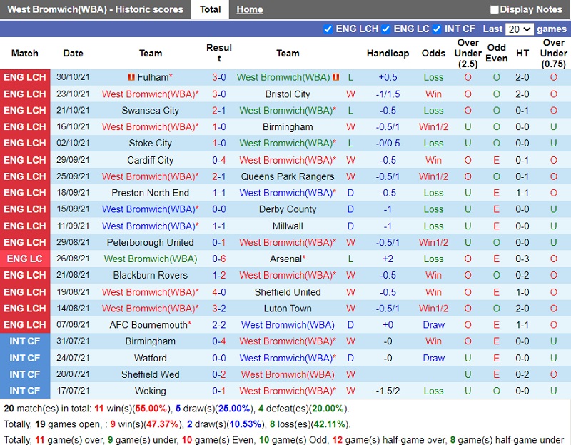Viewport: 571px width, 445px height.
Task: Click the red card icon beside Fulham
Action: [131, 77]
